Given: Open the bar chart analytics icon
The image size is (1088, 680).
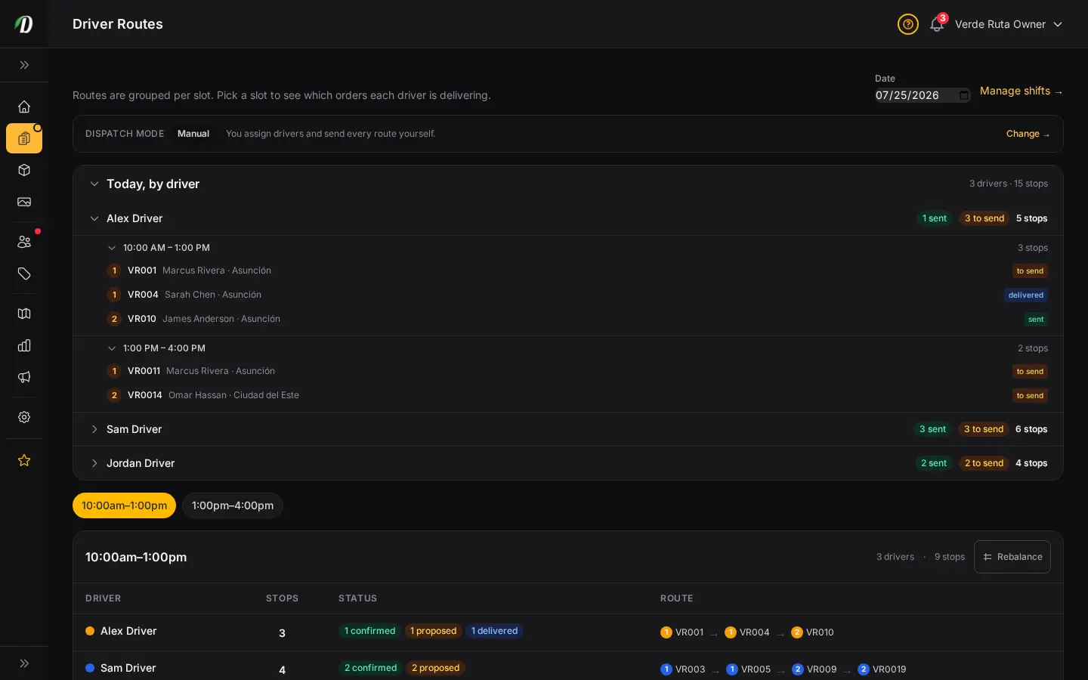Looking at the screenshot, I should tap(24, 345).
